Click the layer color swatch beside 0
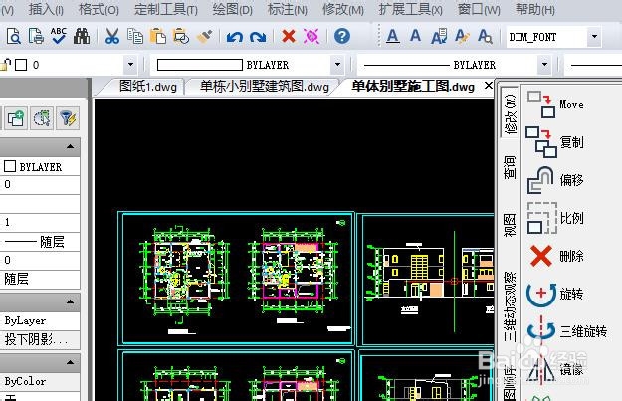The height and width of the screenshot is (401, 622). click(21, 65)
